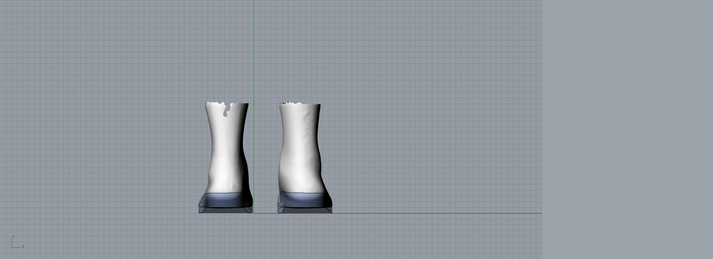The width and height of the screenshot is (713, 259).
Task: Click the hole near top of left scan
Action: [226, 112]
